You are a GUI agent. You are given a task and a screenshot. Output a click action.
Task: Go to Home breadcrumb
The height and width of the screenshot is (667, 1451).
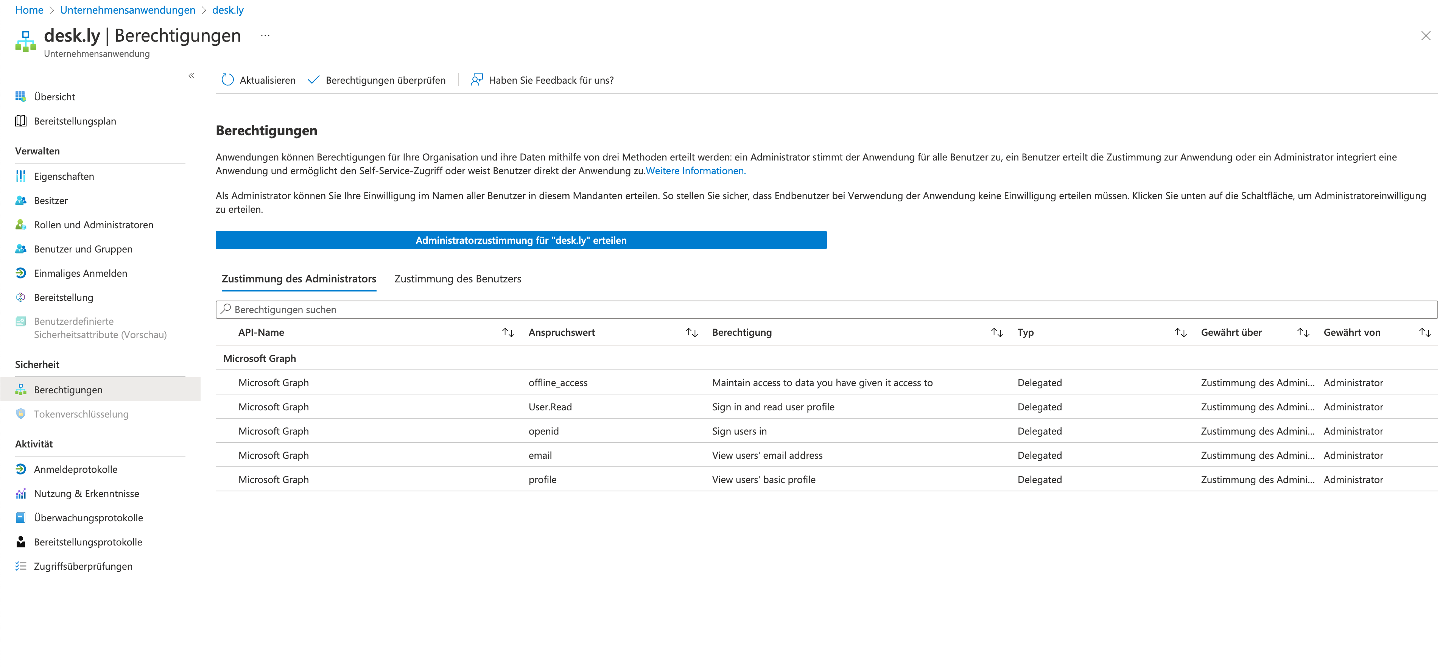click(29, 9)
